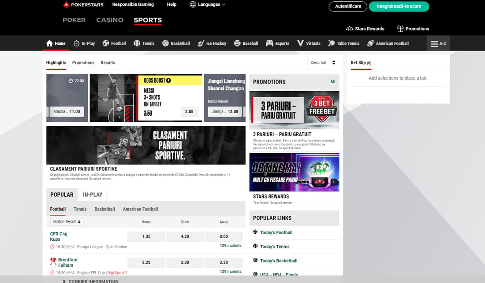Click Brentford club crest icon
The image size is (485, 283).
point(53,260)
